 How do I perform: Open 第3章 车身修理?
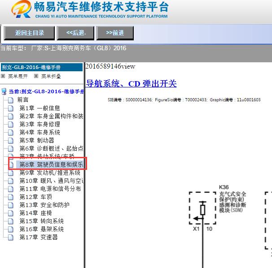tap(40, 124)
